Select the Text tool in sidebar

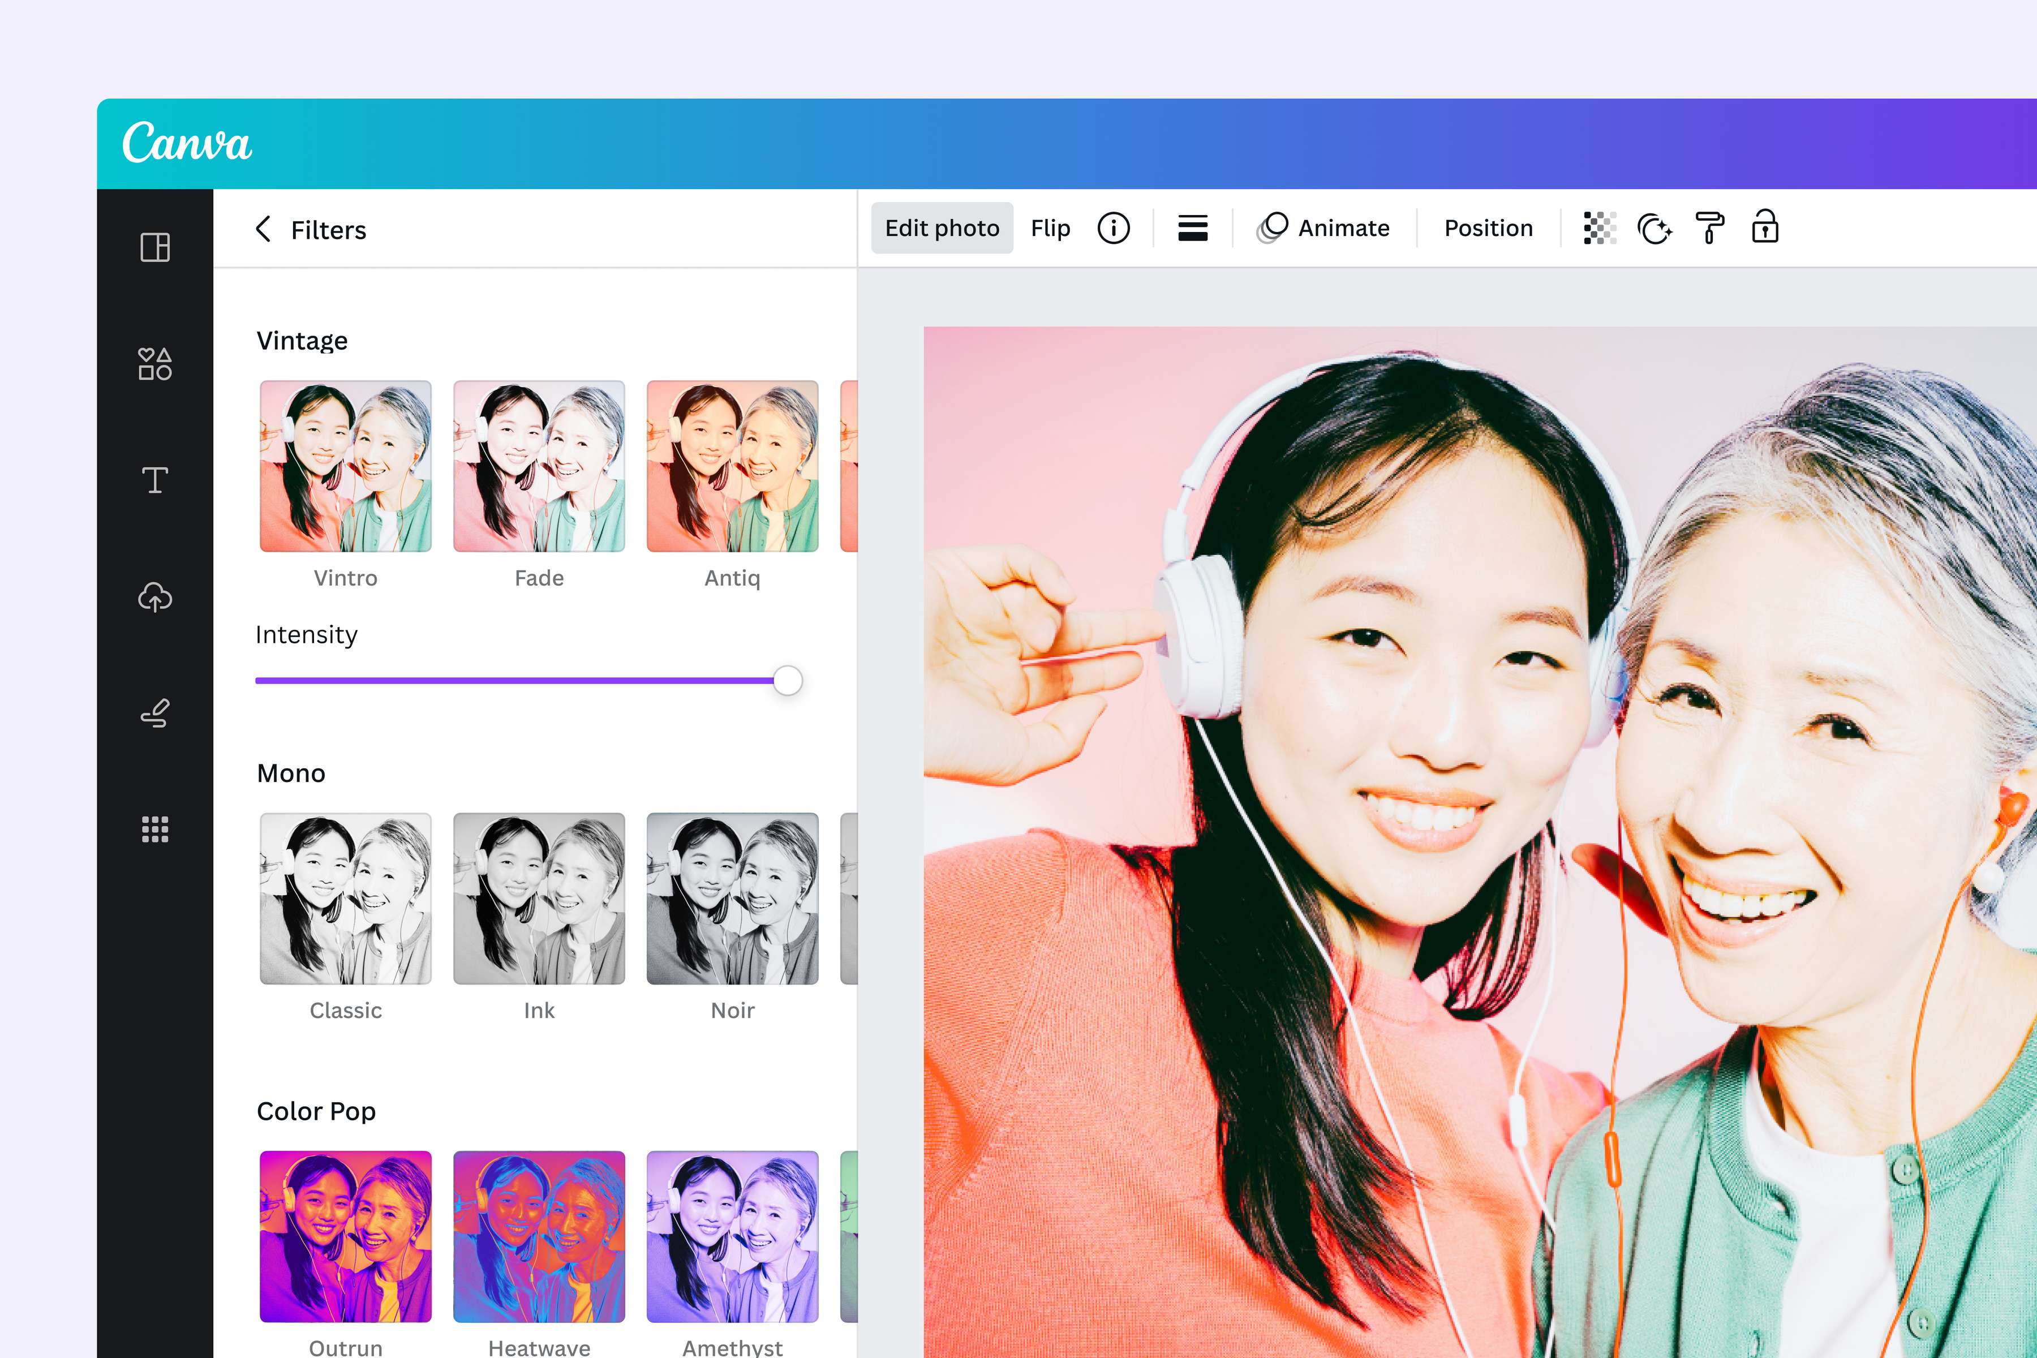(155, 480)
